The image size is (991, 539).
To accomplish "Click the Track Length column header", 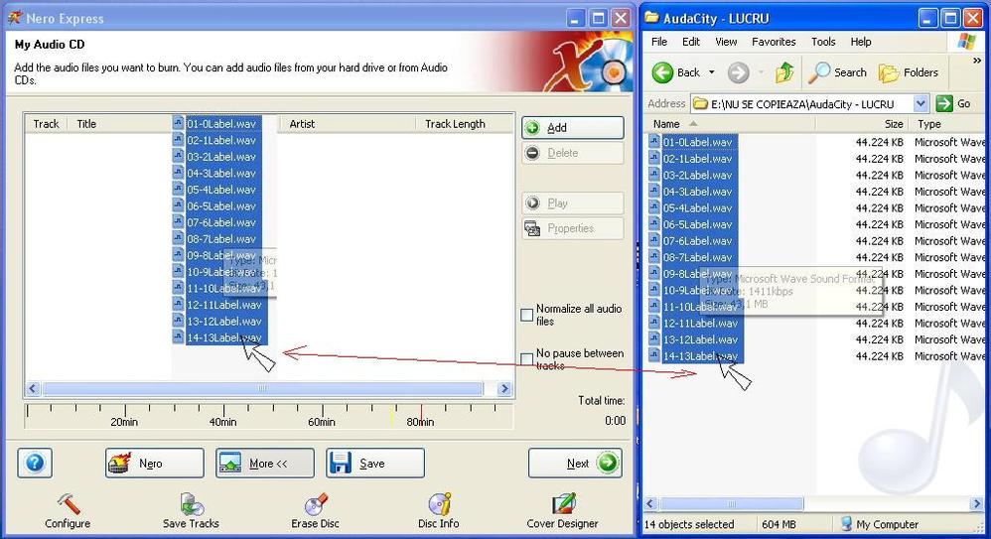I will point(465,124).
